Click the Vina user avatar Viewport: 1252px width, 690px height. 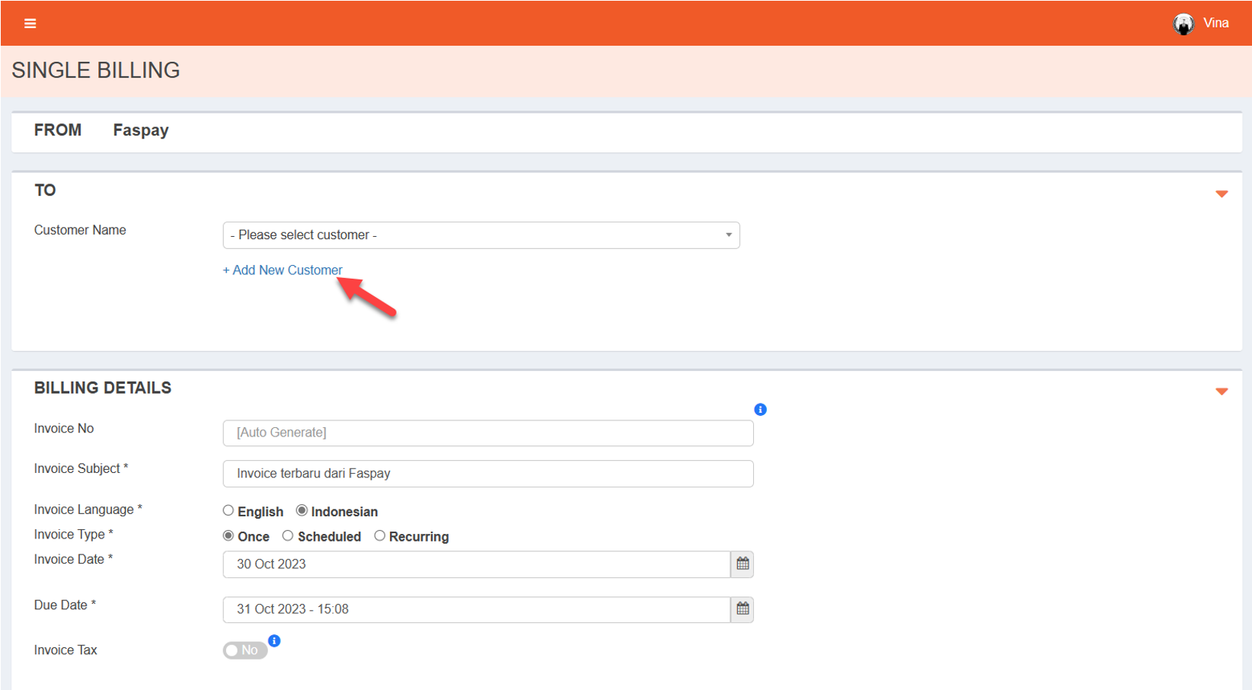[1183, 24]
